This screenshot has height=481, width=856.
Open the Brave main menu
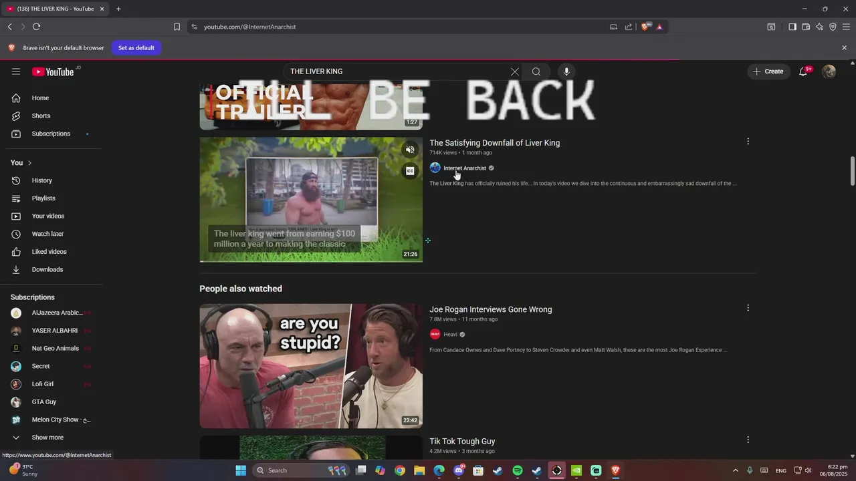tap(846, 27)
